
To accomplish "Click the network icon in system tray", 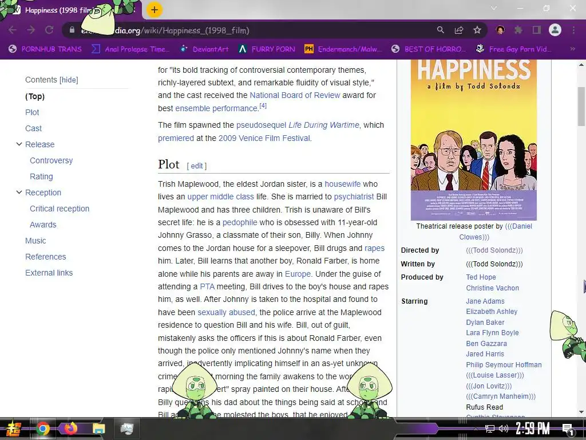I will (x=489, y=429).
